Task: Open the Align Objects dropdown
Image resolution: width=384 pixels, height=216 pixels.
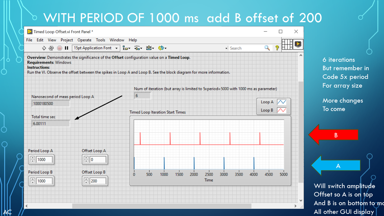Action: pyautogui.click(x=127, y=48)
